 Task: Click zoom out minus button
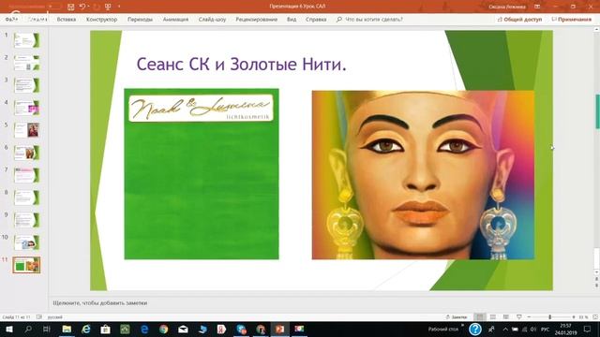pyautogui.click(x=529, y=317)
